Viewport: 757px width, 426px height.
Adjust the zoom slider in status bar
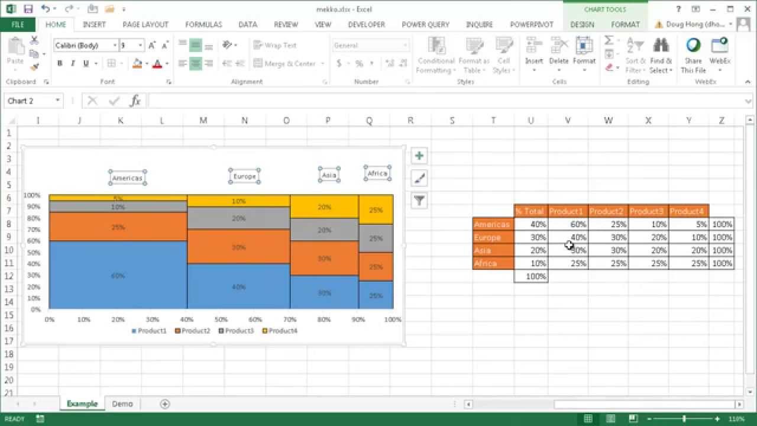684,419
